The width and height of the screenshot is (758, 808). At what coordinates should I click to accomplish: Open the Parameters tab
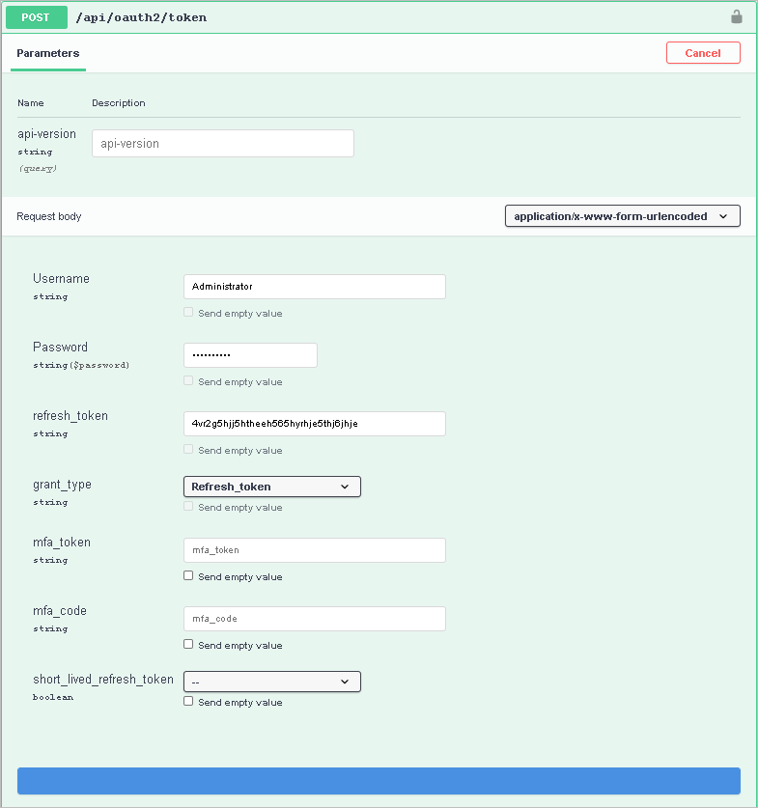pos(48,53)
